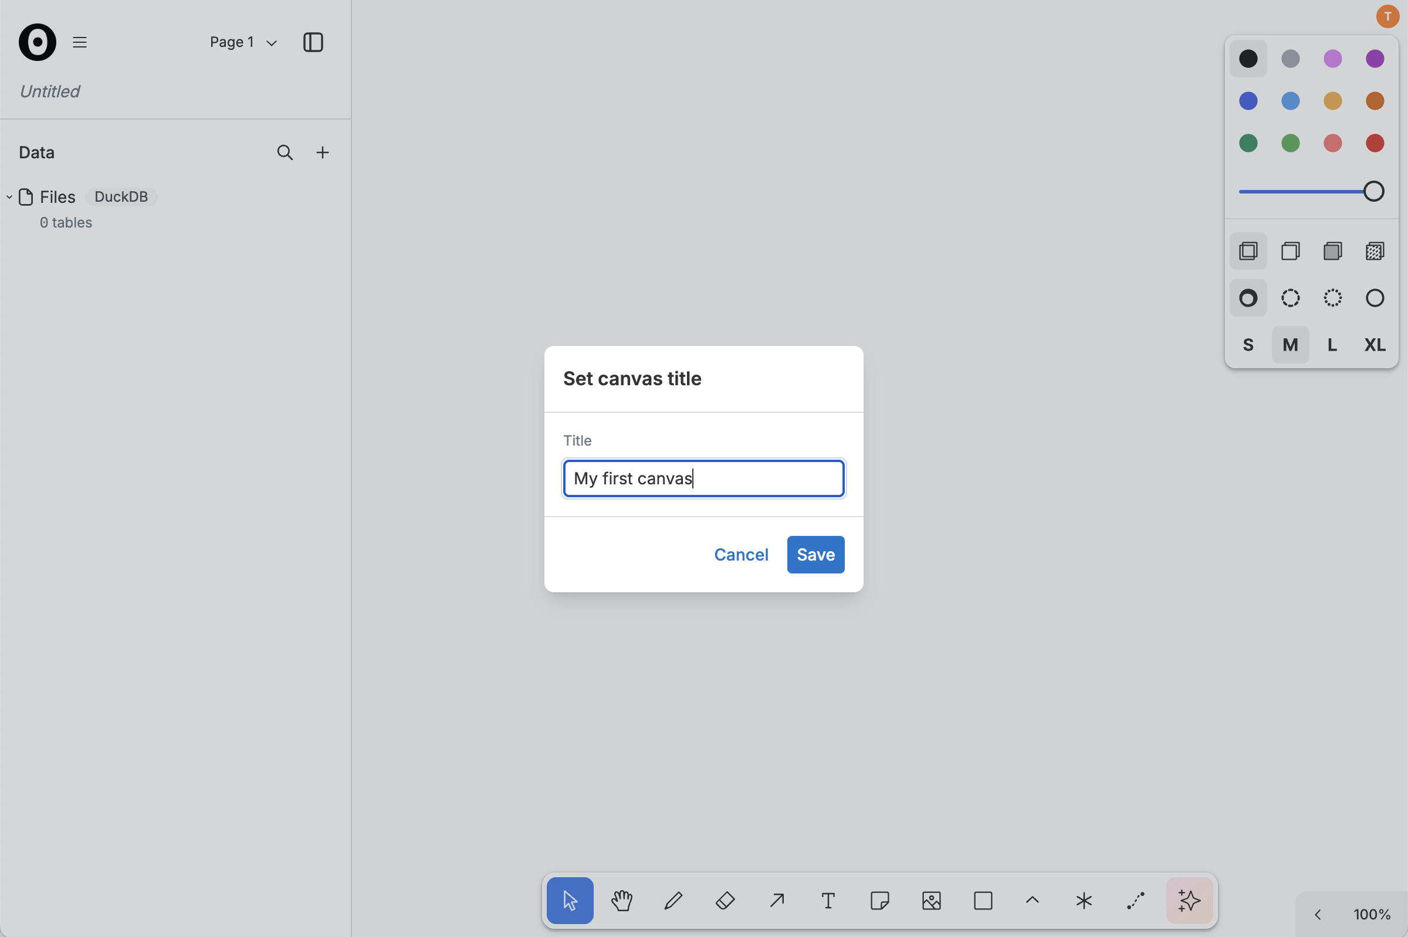Screen dimensions: 1408x937
Task: Expand the more shapes chevron in toolbar
Action: point(1031,901)
